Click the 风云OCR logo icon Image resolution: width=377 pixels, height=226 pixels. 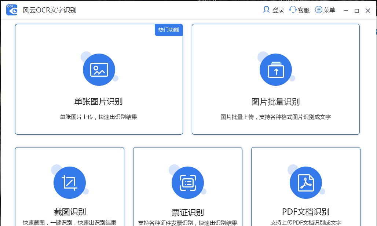[x=11, y=10]
